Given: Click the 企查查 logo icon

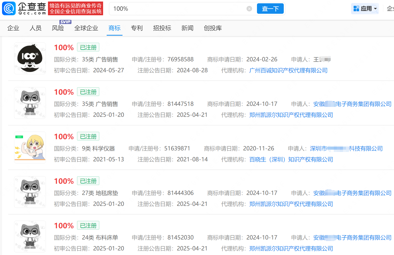Looking at the screenshot, I should (9, 8).
